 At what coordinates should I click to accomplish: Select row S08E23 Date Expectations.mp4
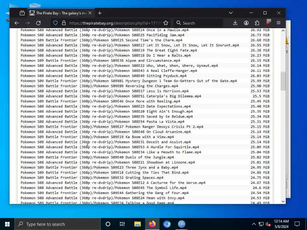click(x=145, y=106)
